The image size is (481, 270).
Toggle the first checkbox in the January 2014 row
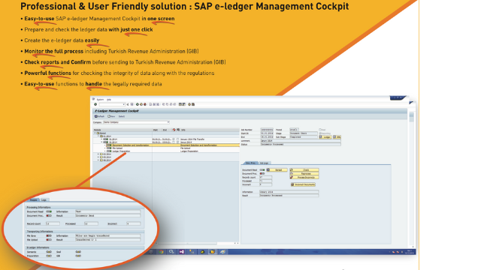pos(174,142)
